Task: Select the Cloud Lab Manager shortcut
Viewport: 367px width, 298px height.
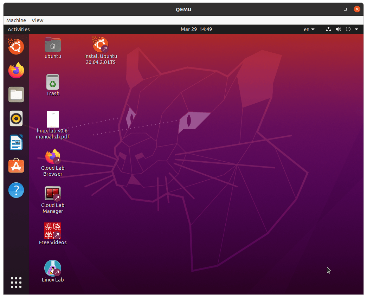Action: [53, 200]
